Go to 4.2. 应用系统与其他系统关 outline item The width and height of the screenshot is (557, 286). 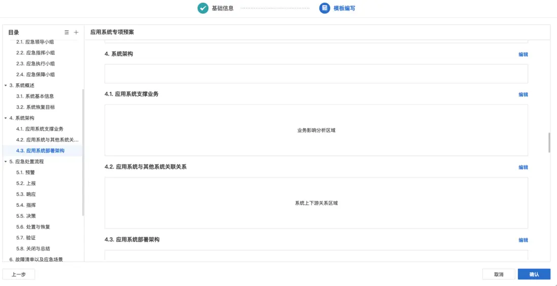click(48, 140)
